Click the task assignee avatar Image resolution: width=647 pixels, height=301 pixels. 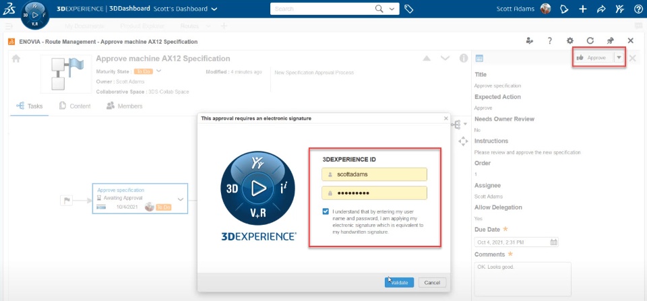click(x=150, y=207)
